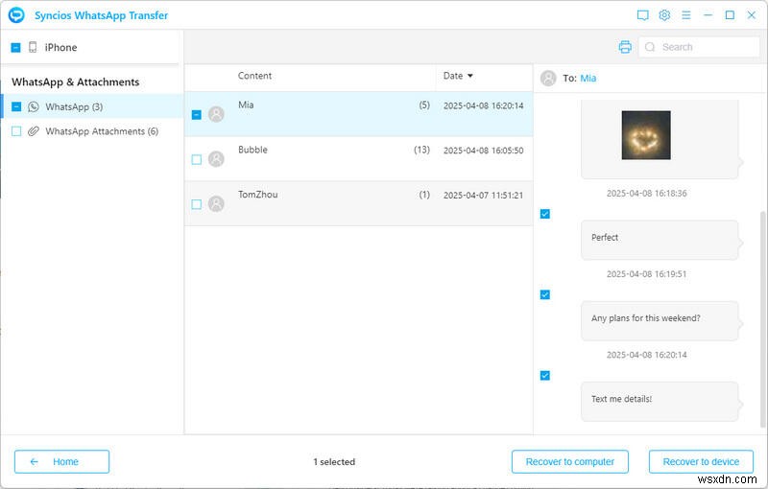The image size is (768, 489).
Task: Uncheck the "Perfect" message checkbox
Action: 544,214
